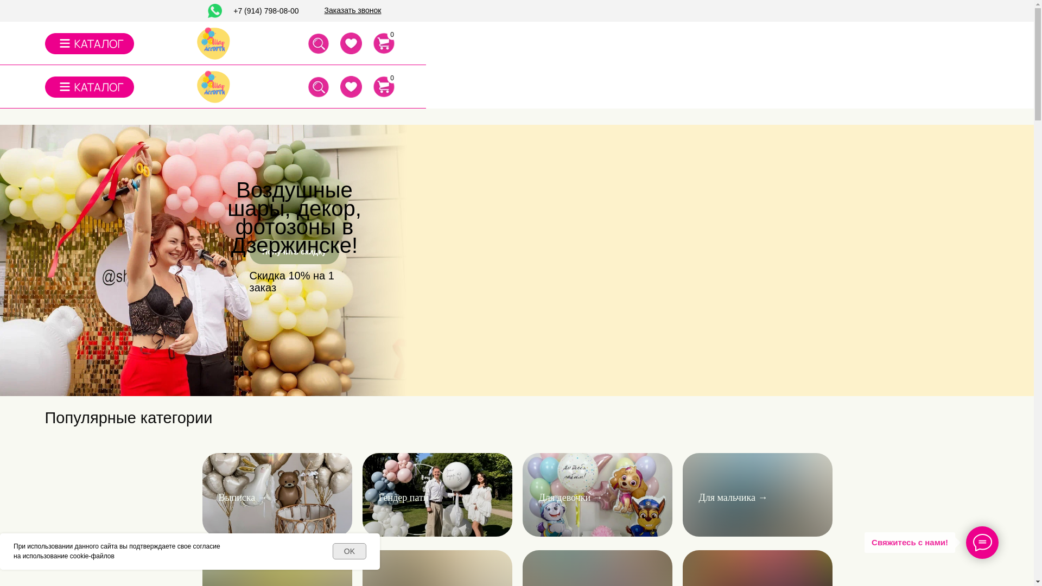Open favorites via lower heart icon
Image resolution: width=1042 pixels, height=586 pixels.
[x=351, y=87]
